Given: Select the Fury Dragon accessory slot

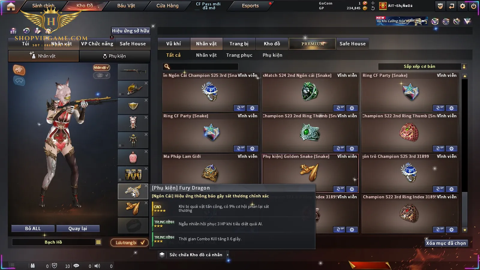Looking at the screenshot, I should [133, 191].
